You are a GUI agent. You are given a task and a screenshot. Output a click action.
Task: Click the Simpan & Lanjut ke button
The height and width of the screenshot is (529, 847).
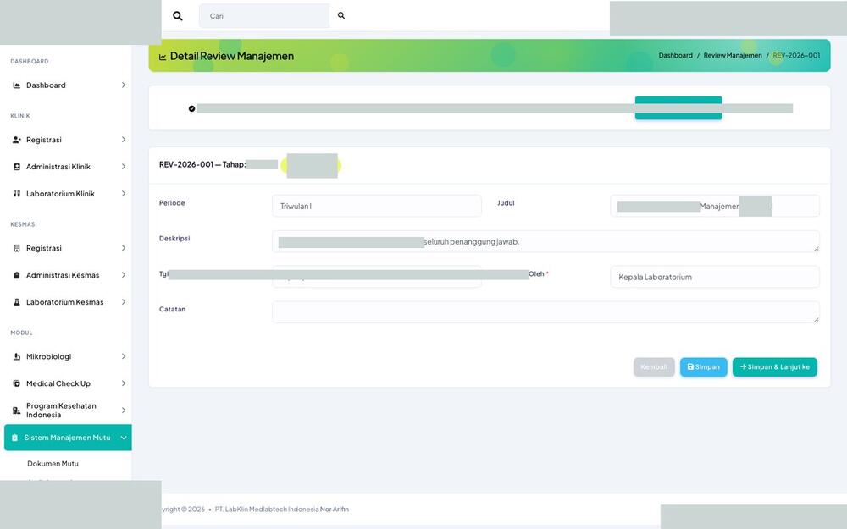pos(775,367)
